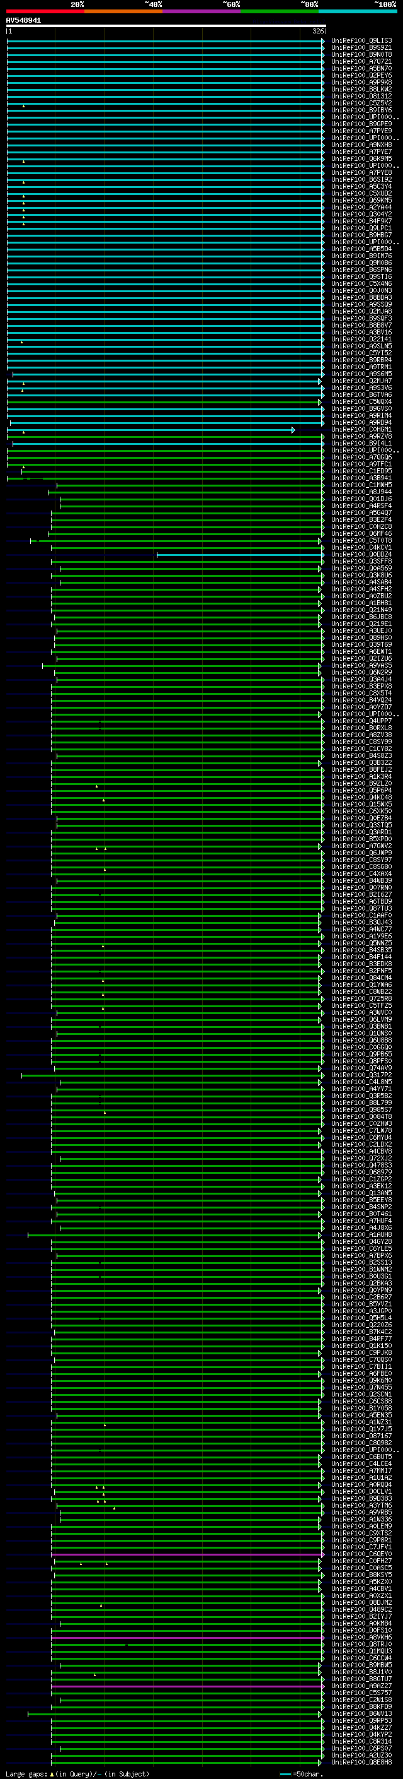Open hit UniRef100_B9S9Z1
The width and height of the screenshot is (403, 1779).
point(361,48)
